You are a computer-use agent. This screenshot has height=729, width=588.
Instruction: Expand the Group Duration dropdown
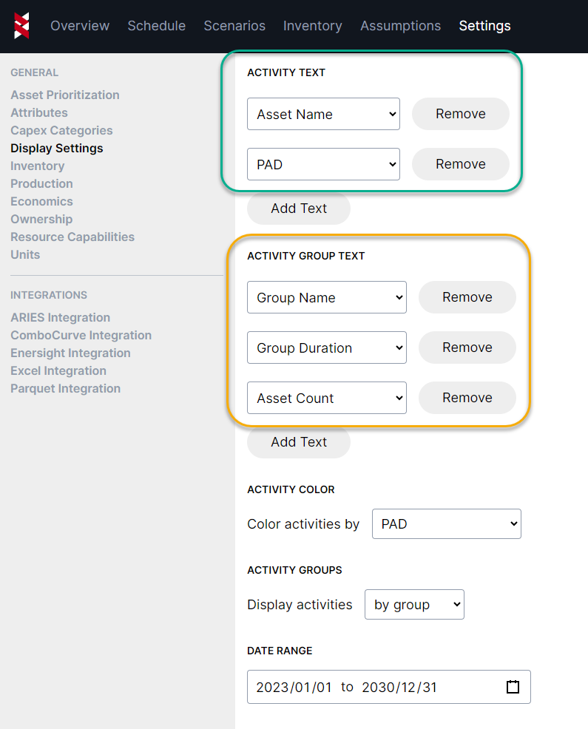[x=326, y=347]
